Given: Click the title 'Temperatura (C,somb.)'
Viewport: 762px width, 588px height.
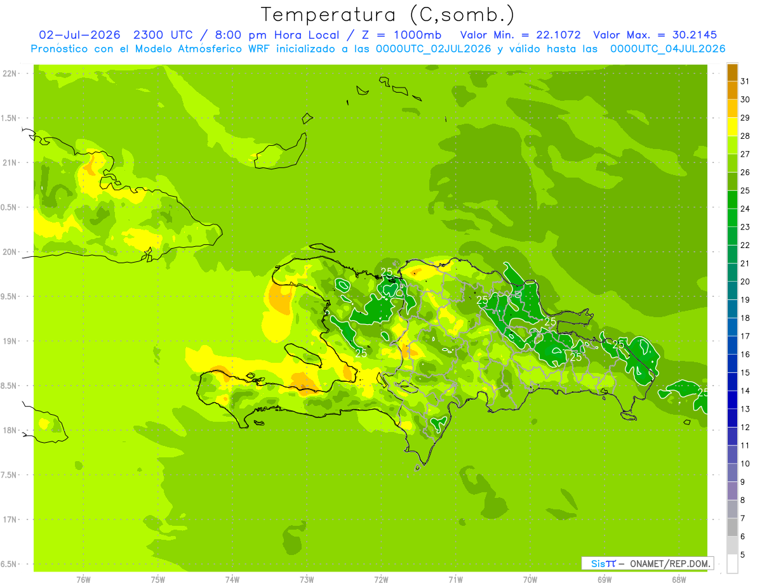Looking at the screenshot, I should (388, 14).
